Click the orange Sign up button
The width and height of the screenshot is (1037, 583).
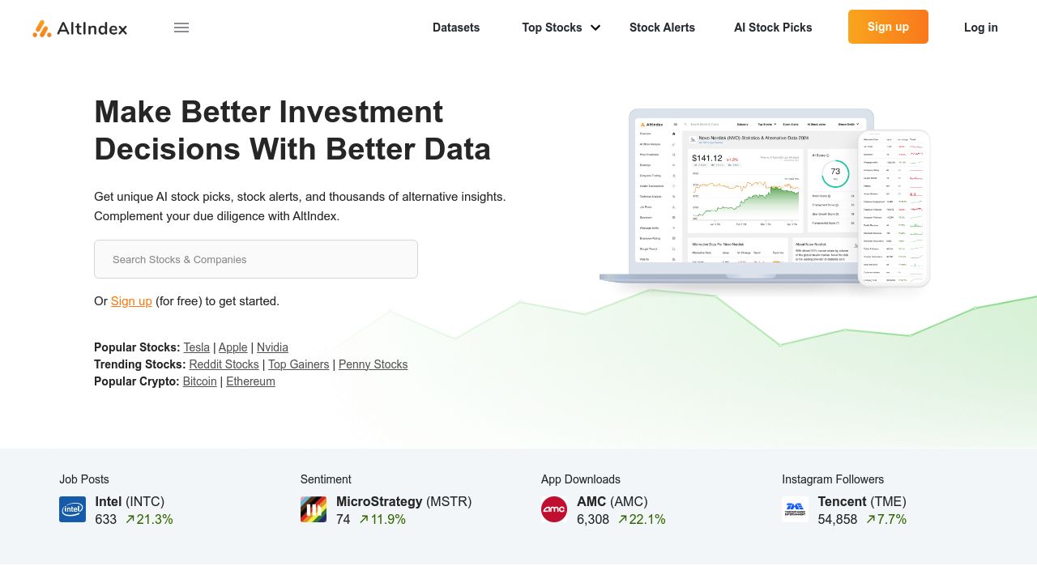888,27
